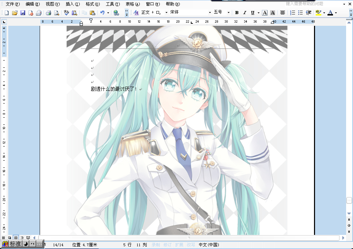Toggle underline formatting
This screenshot has height=249, width=353.
[253, 13]
